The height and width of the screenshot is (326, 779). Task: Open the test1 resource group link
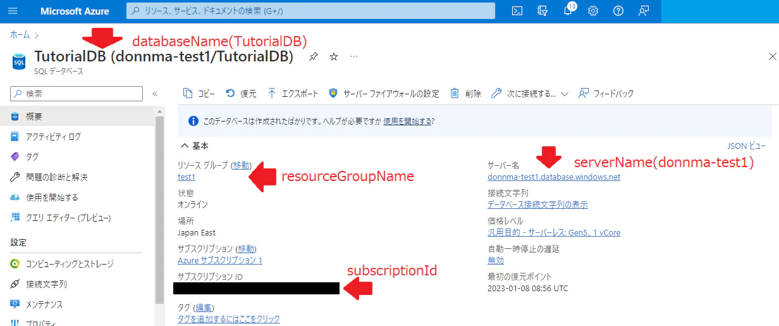coord(187,177)
